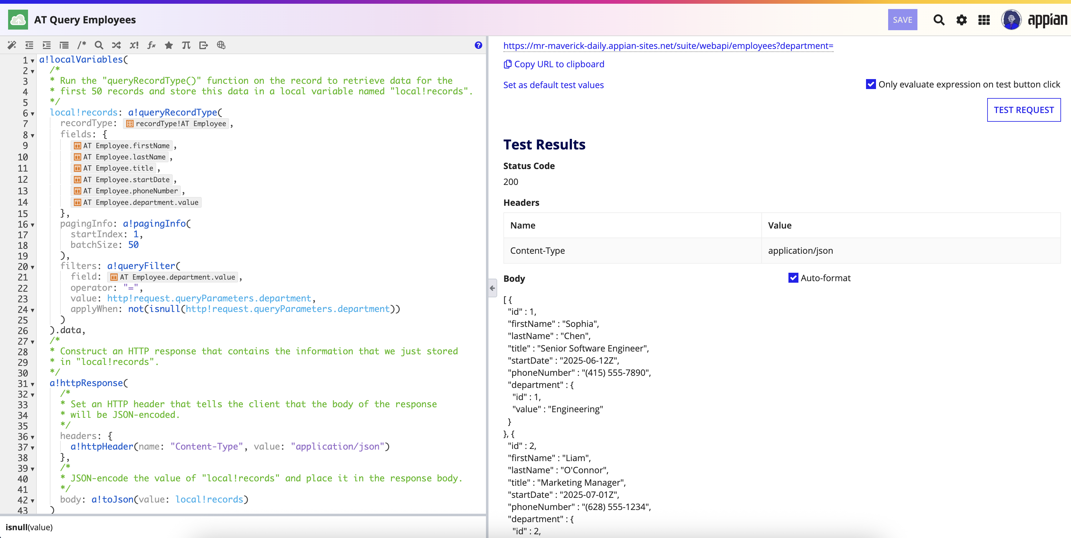The width and height of the screenshot is (1071, 538).
Task: Click the magic wand format expression icon
Action: [x=12, y=45]
